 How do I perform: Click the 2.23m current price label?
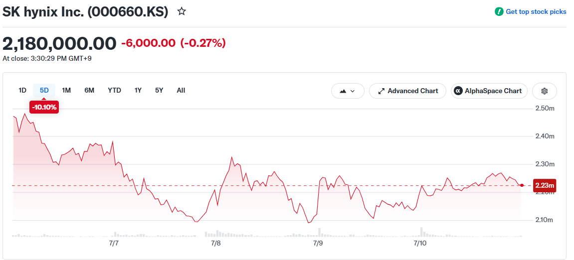[x=545, y=185]
